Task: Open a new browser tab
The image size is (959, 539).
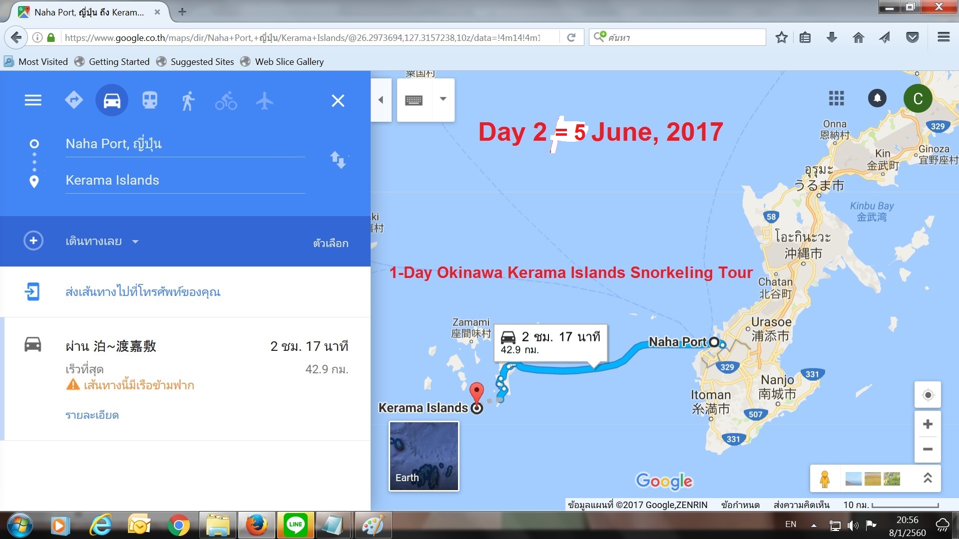Action: click(182, 11)
